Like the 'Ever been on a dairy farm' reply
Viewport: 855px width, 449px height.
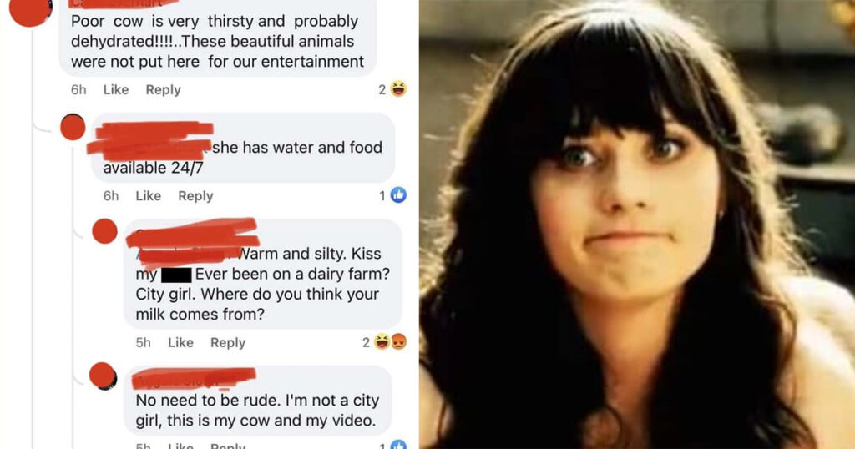[180, 342]
